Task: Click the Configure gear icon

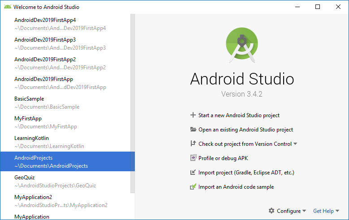Action: pos(271,211)
